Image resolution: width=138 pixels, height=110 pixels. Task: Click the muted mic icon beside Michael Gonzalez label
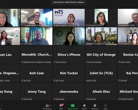[x=119, y=99]
